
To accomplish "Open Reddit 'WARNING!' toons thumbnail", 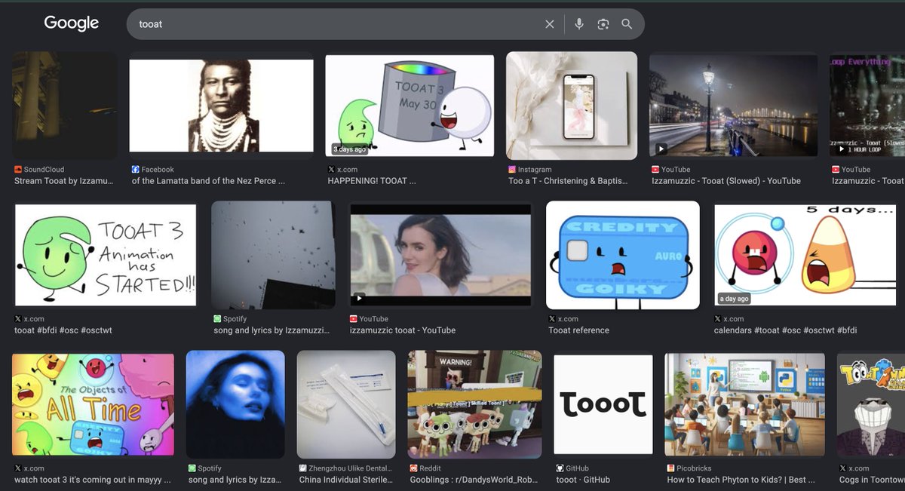I will (474, 404).
